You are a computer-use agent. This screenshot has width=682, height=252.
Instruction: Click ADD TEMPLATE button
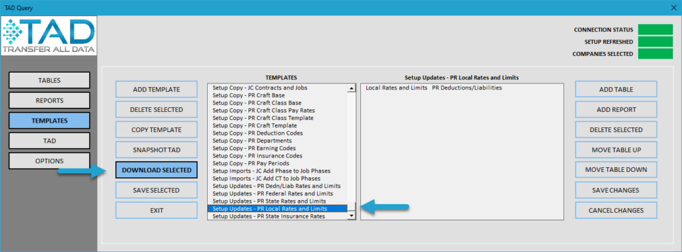[157, 89]
